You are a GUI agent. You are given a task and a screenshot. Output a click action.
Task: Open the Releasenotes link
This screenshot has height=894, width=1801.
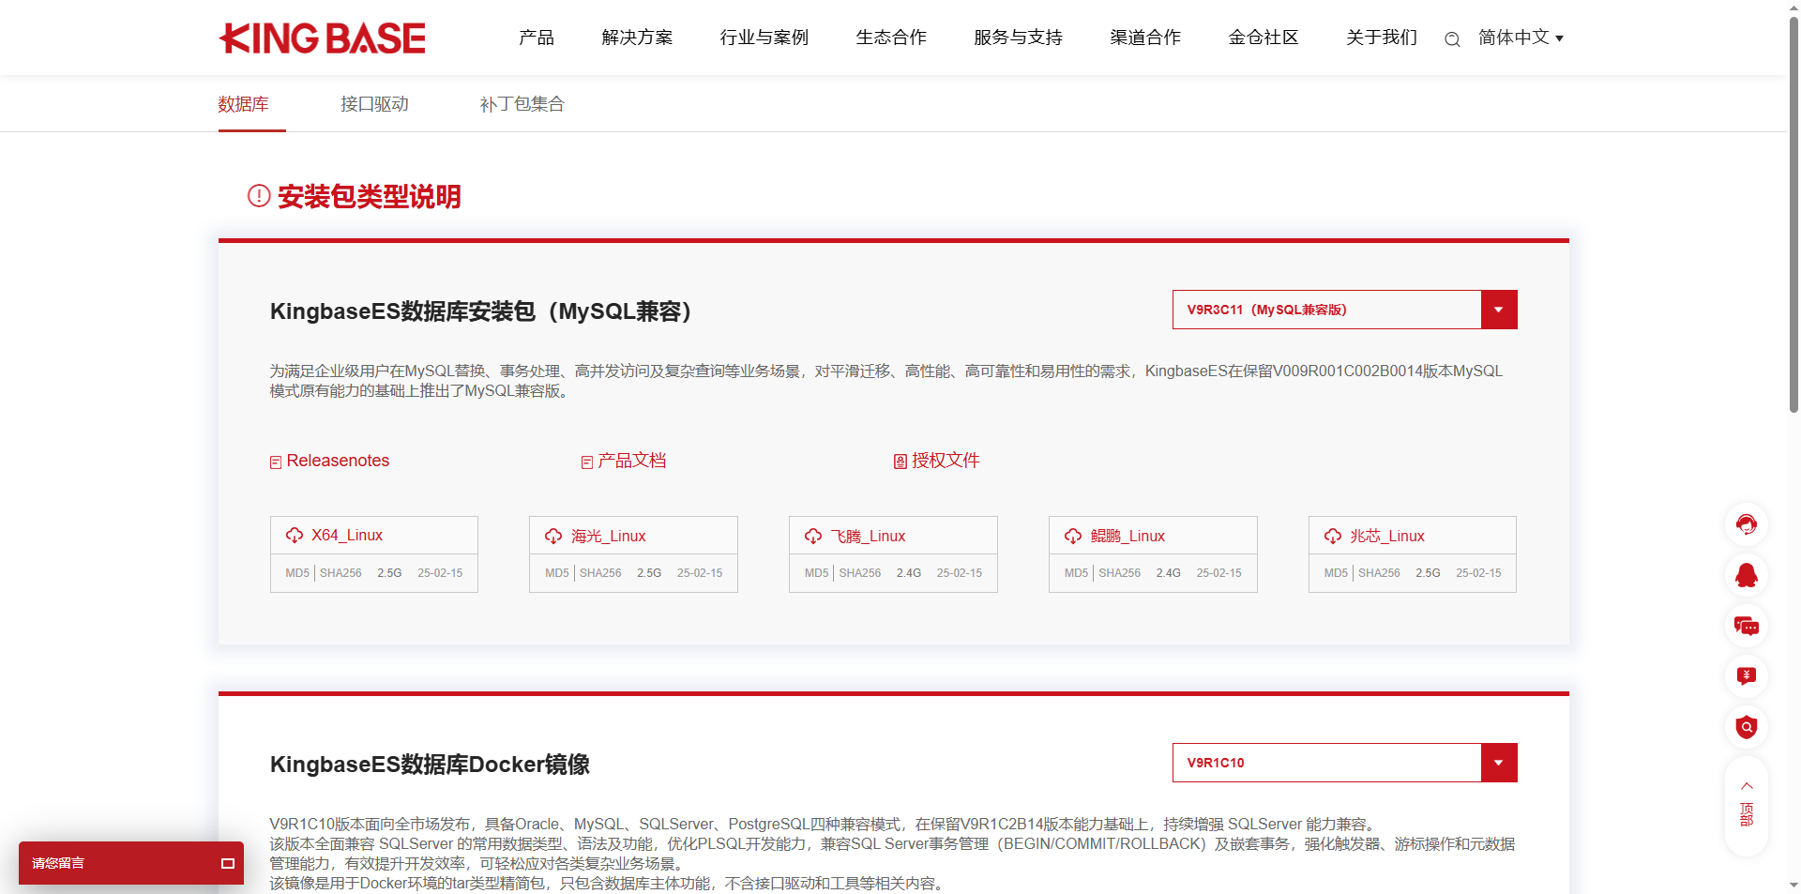pos(338,461)
